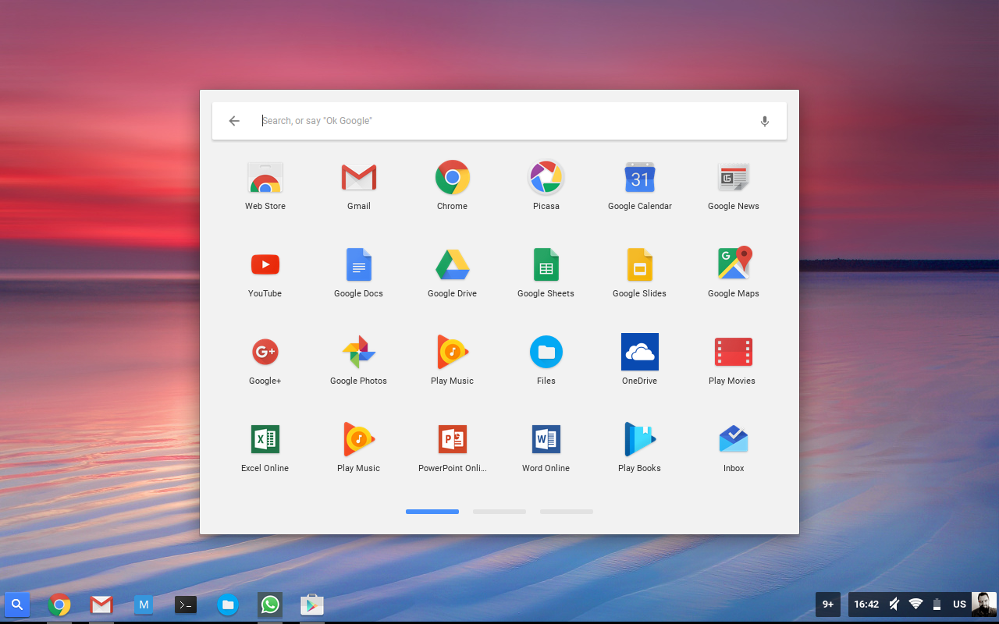Open the blue M app on shelf
The height and width of the screenshot is (624, 999).
[144, 604]
